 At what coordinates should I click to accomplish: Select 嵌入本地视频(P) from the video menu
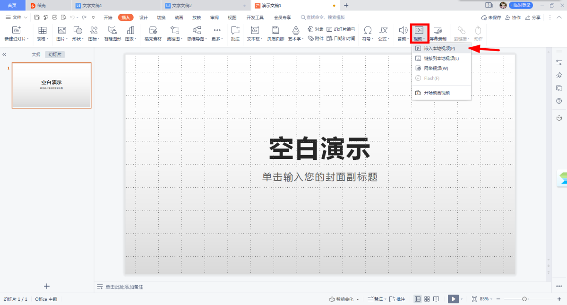click(x=439, y=48)
